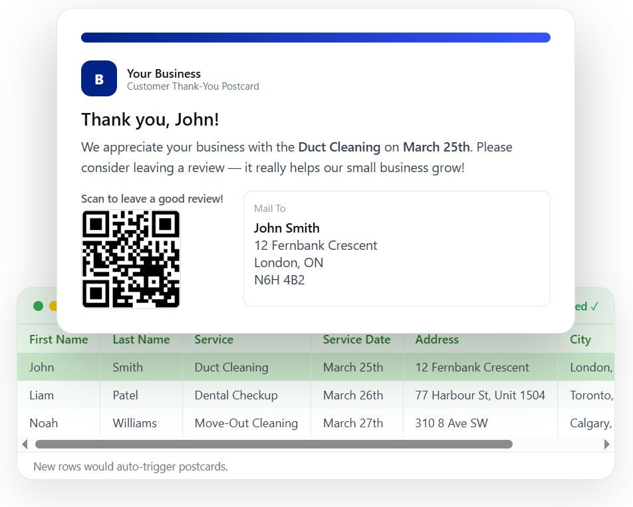Screen dimensions: 633x507
Task: Click the "Your Business" name text
Action: [164, 74]
